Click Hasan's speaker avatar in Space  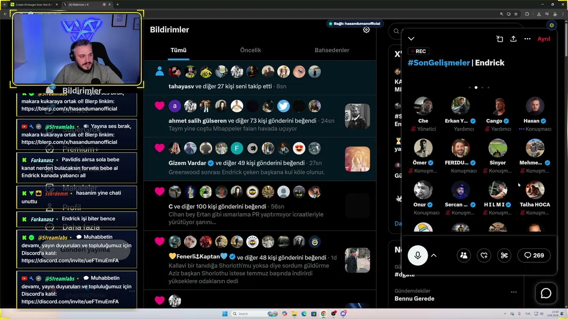tap(535, 106)
